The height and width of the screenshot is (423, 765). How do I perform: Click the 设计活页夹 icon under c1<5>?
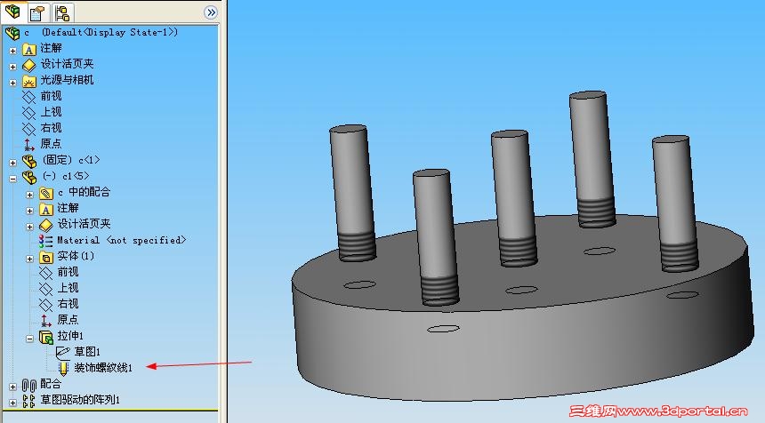pyautogui.click(x=46, y=225)
